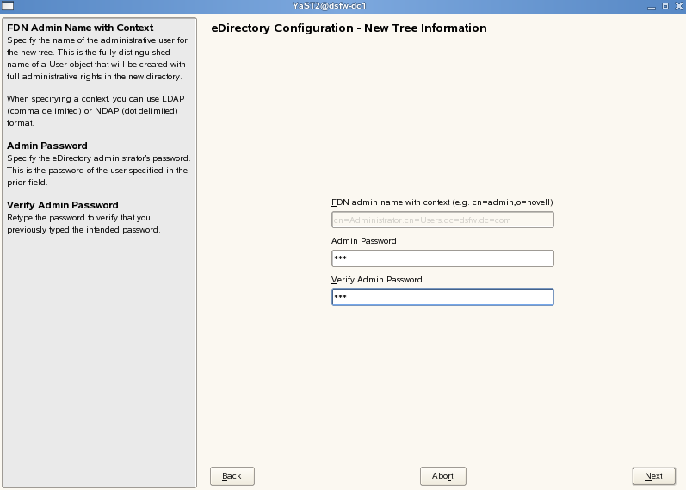This screenshot has width=686, height=490.
Task: Click the bold FDN Admin Name help heading
Action: point(80,28)
